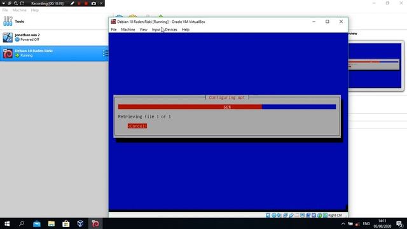
Task: Click the Cancel button in Configuring apt
Action: click(x=137, y=126)
